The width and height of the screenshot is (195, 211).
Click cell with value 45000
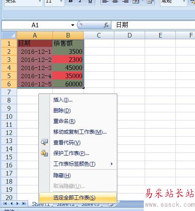click(x=68, y=67)
